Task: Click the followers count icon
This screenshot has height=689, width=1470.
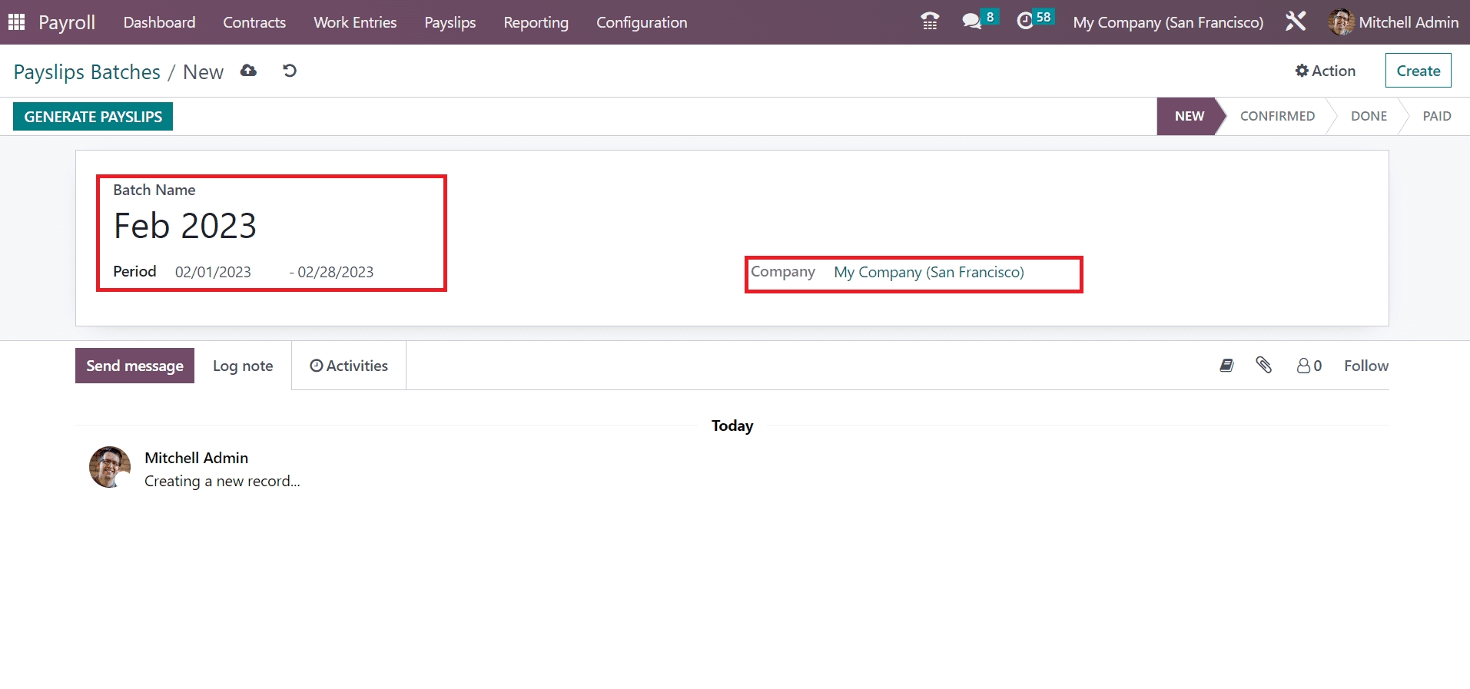Action: [1309, 366]
